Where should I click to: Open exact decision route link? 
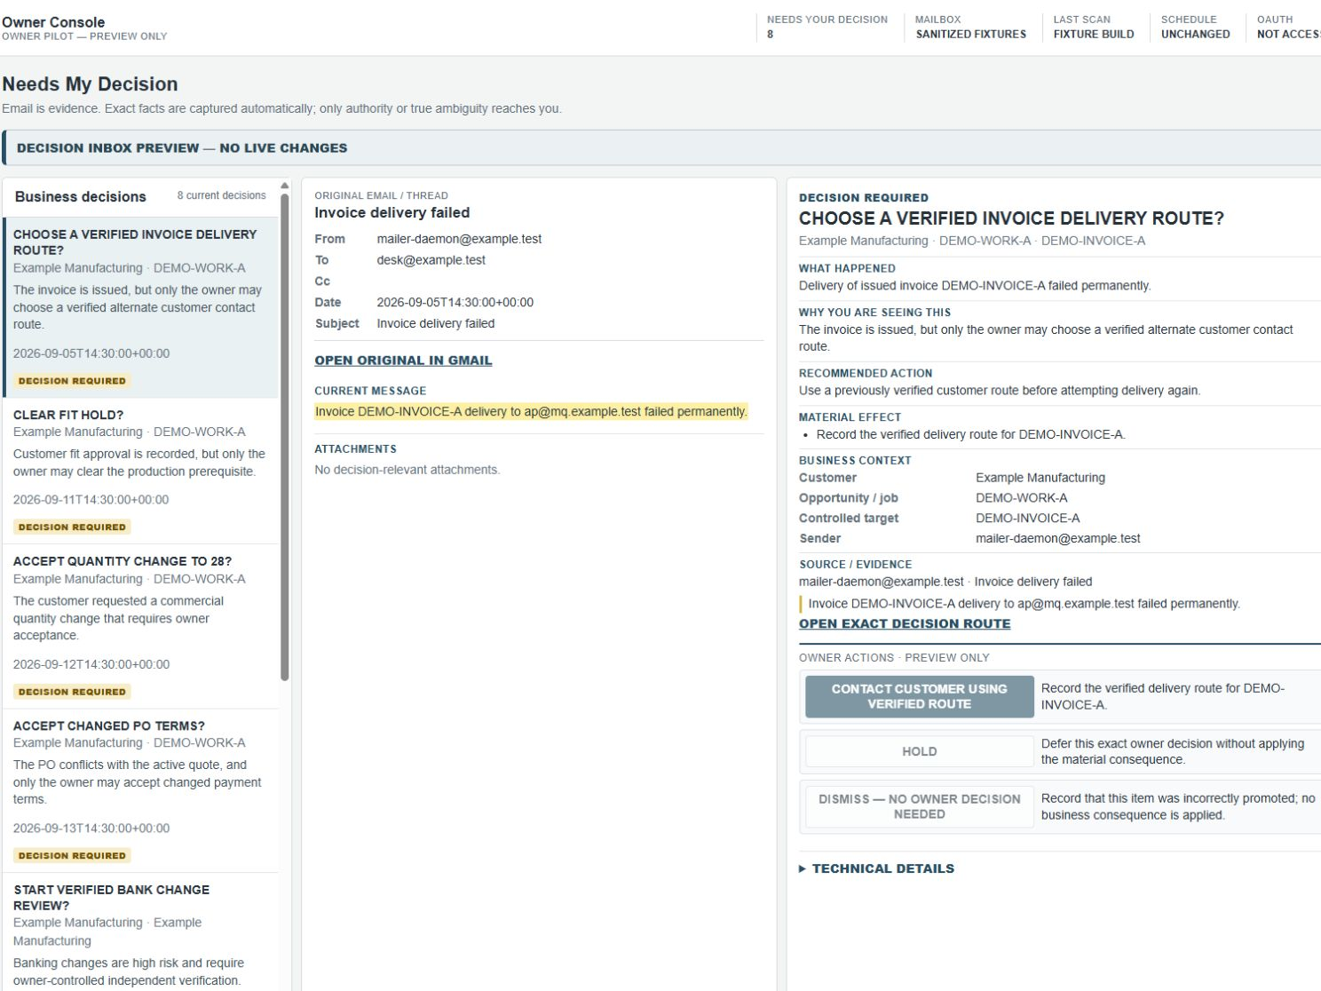coord(905,623)
